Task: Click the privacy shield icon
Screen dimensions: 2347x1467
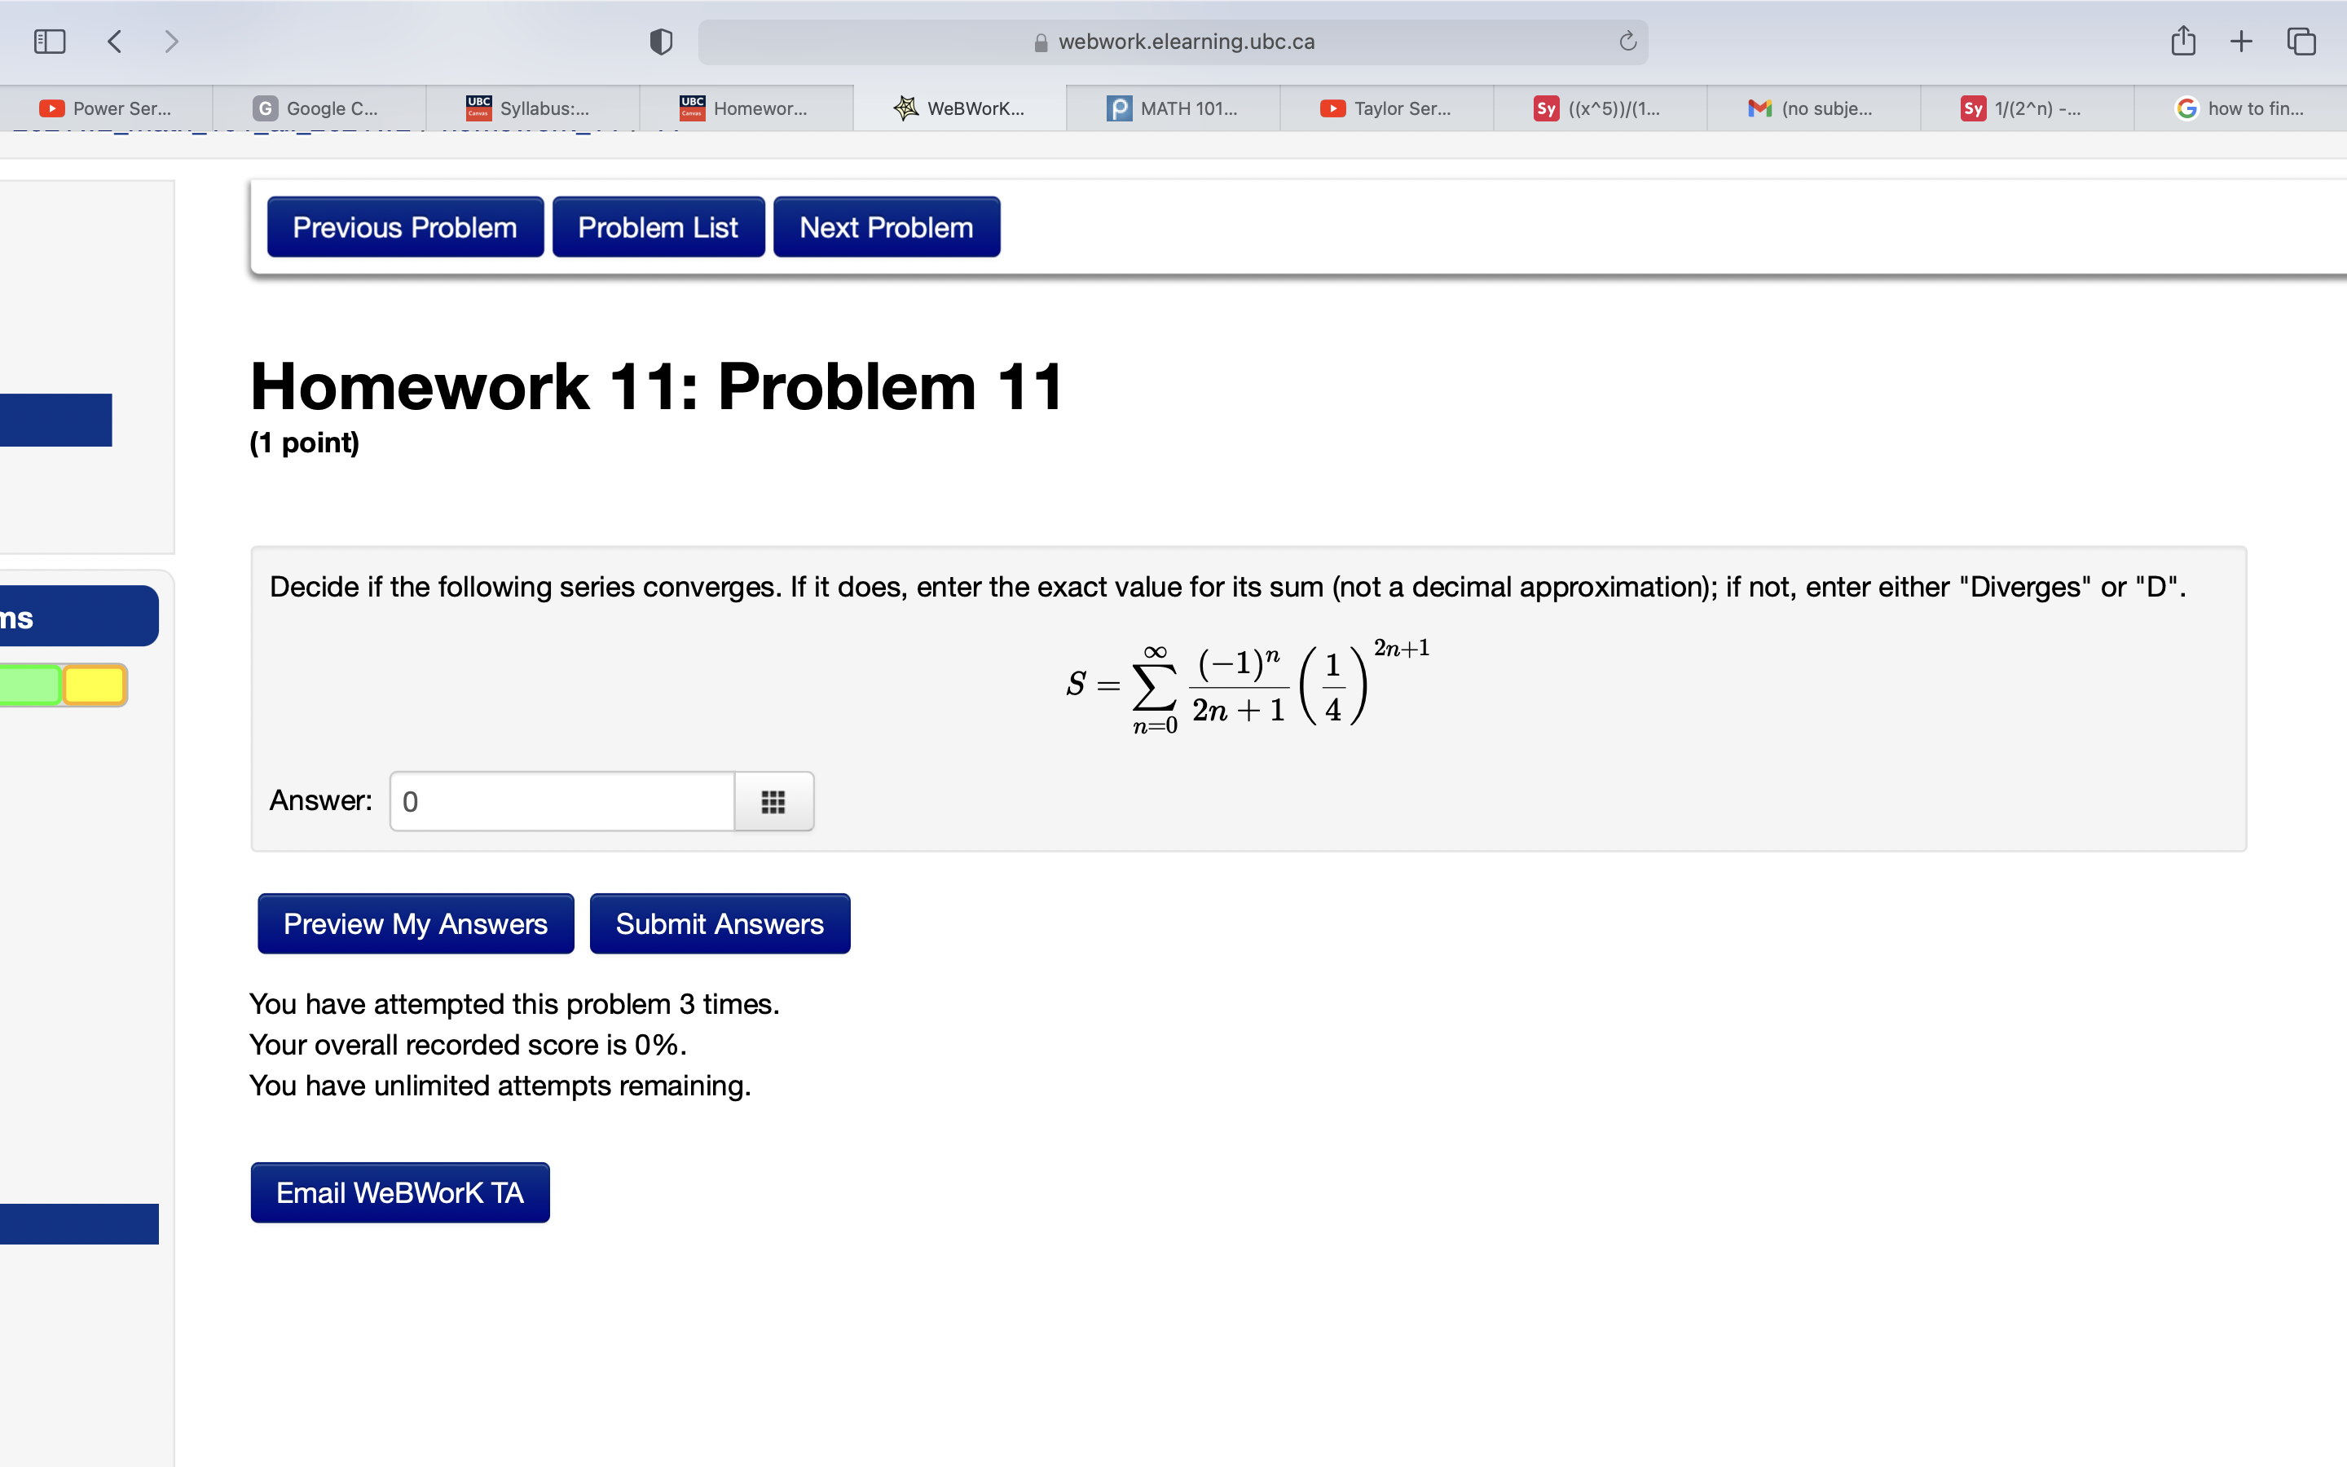Action: pyautogui.click(x=660, y=42)
